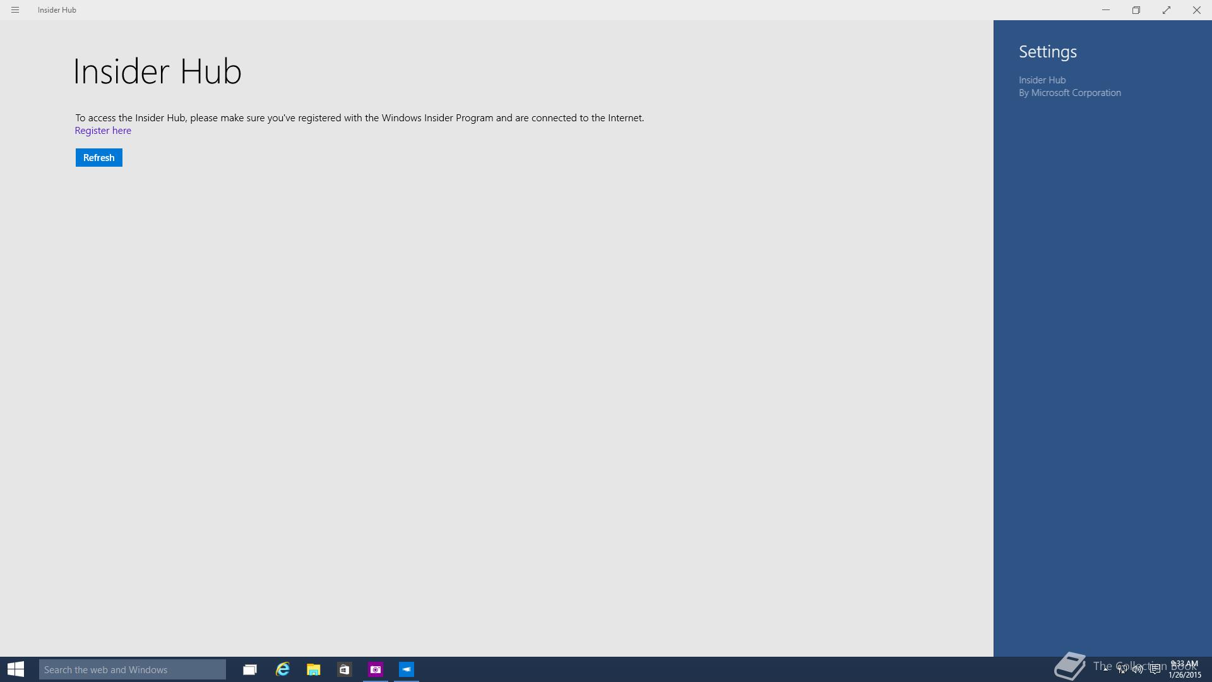This screenshot has width=1212, height=682.
Task: Restore down the Insider Hub window
Action: (1136, 10)
